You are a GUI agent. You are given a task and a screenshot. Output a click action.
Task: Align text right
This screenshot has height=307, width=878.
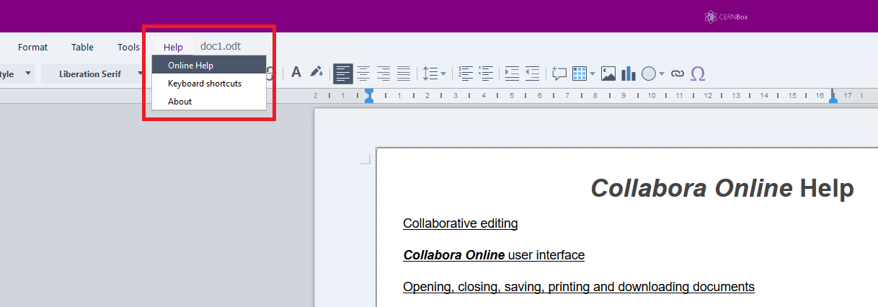pyautogui.click(x=383, y=73)
